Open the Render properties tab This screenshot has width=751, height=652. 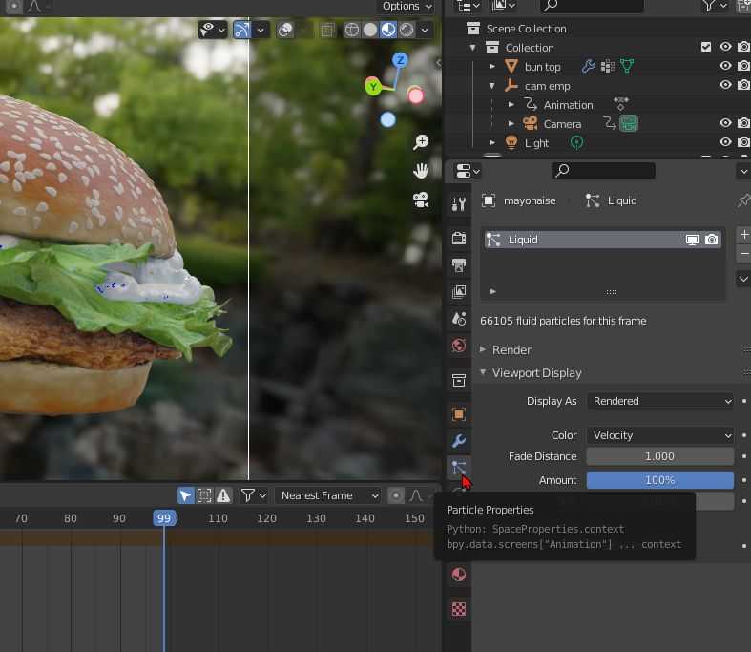point(458,238)
